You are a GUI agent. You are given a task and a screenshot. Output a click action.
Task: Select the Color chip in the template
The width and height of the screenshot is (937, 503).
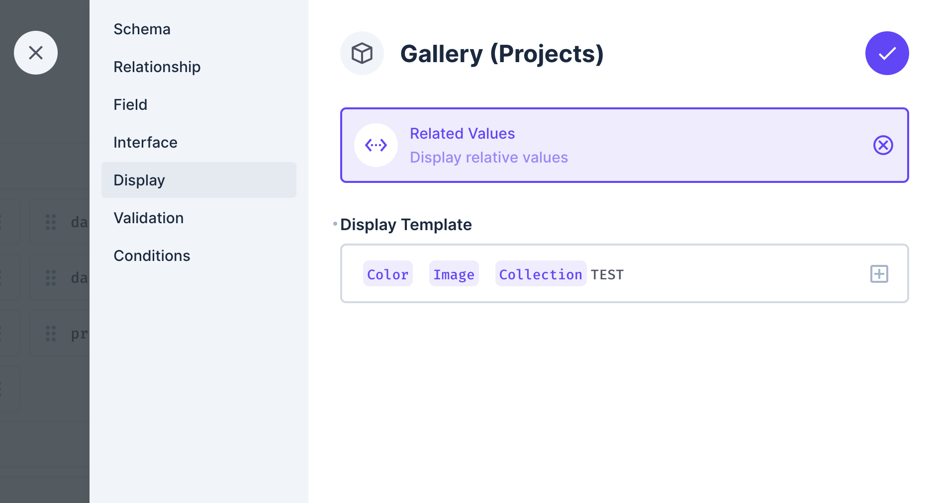tap(387, 274)
